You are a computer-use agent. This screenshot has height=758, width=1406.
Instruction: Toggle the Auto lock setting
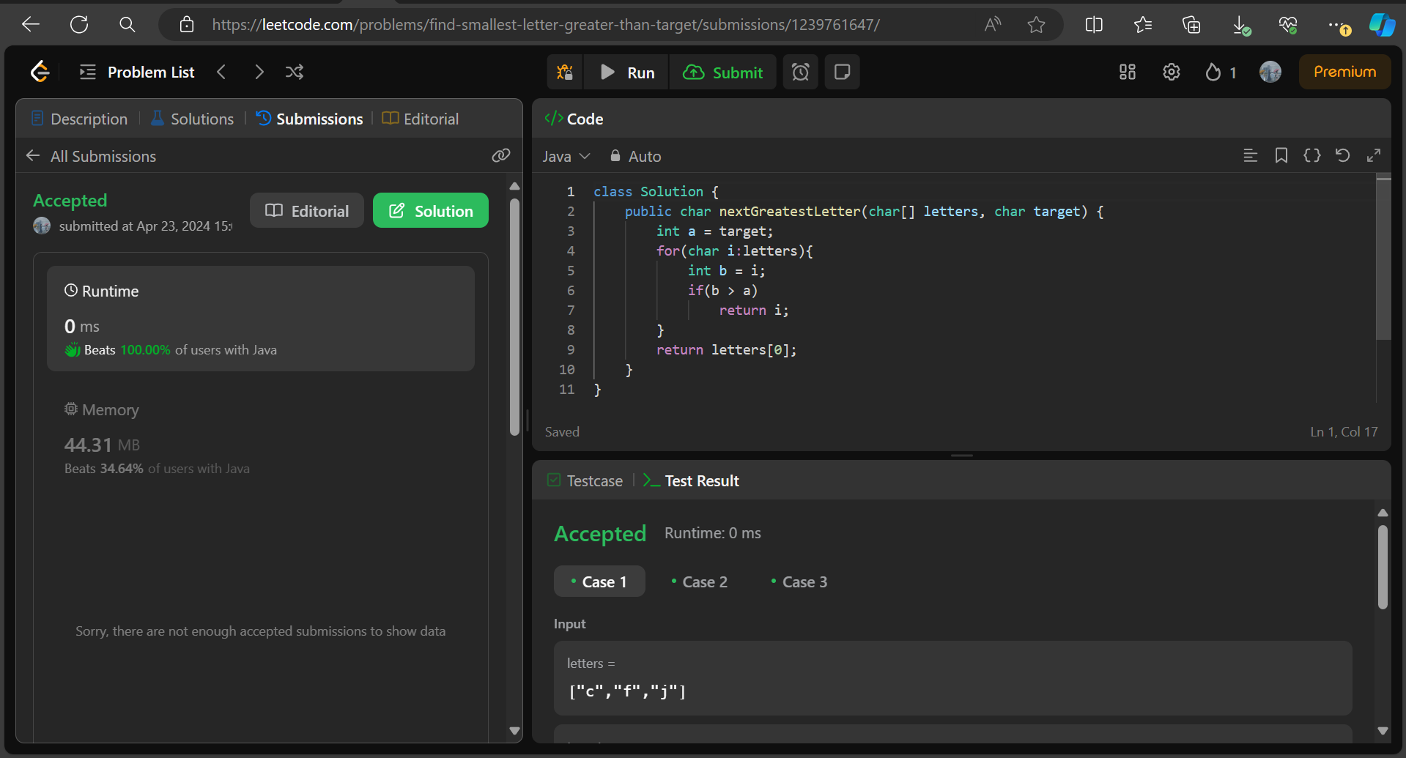pos(635,156)
